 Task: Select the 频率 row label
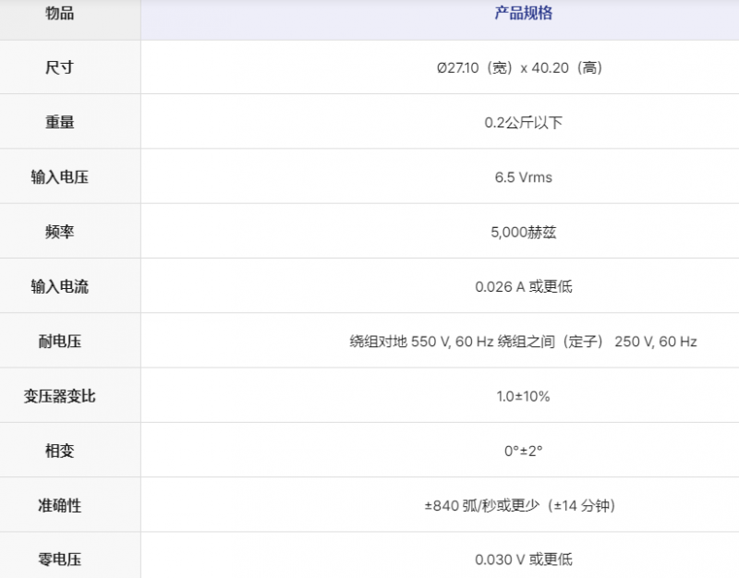pos(59,232)
